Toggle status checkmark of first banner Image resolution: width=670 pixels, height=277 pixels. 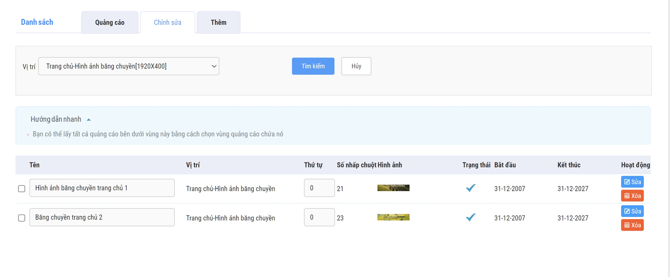(x=471, y=188)
